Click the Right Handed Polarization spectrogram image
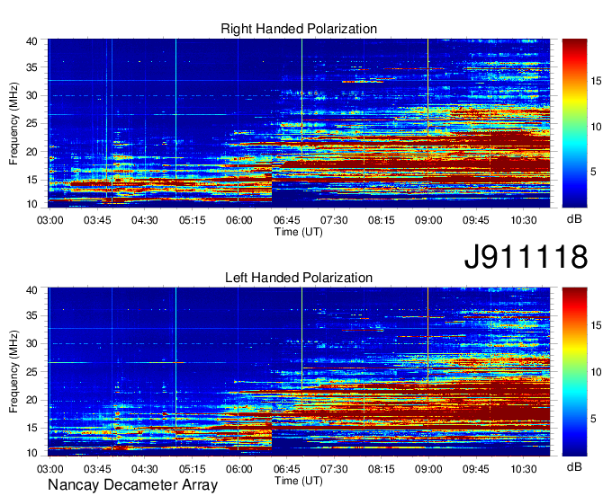This screenshot has width=612, height=496. (299, 123)
